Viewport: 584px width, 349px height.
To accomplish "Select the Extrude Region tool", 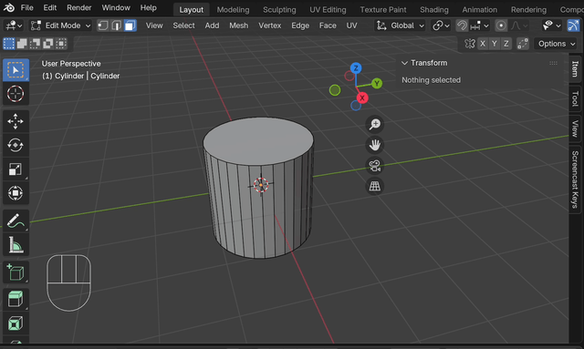I will (16, 299).
